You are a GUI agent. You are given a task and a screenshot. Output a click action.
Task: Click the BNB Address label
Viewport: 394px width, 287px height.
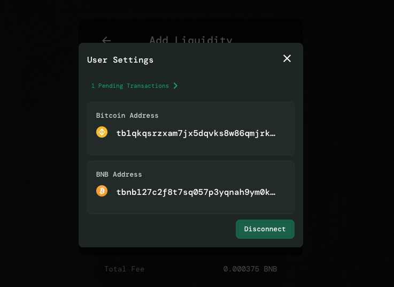[x=119, y=175]
